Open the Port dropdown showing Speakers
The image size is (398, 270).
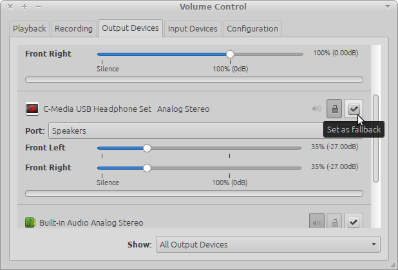click(x=186, y=130)
